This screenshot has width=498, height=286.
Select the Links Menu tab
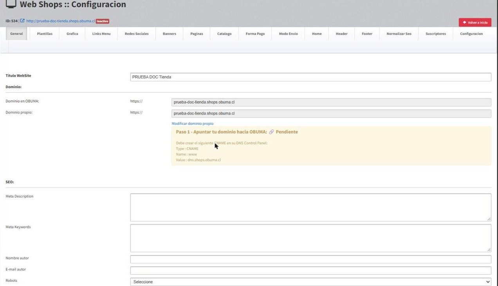[101, 34]
